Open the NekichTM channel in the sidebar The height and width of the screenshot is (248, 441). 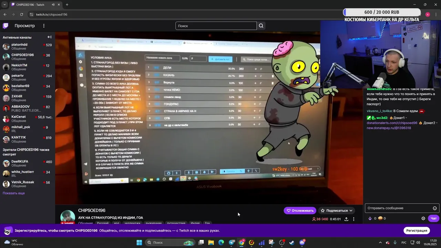click(x=28, y=67)
